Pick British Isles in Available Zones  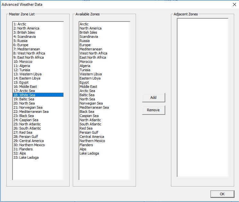pos(105,32)
